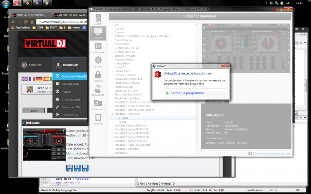Open the Controleurs settings section

pos(98,47)
